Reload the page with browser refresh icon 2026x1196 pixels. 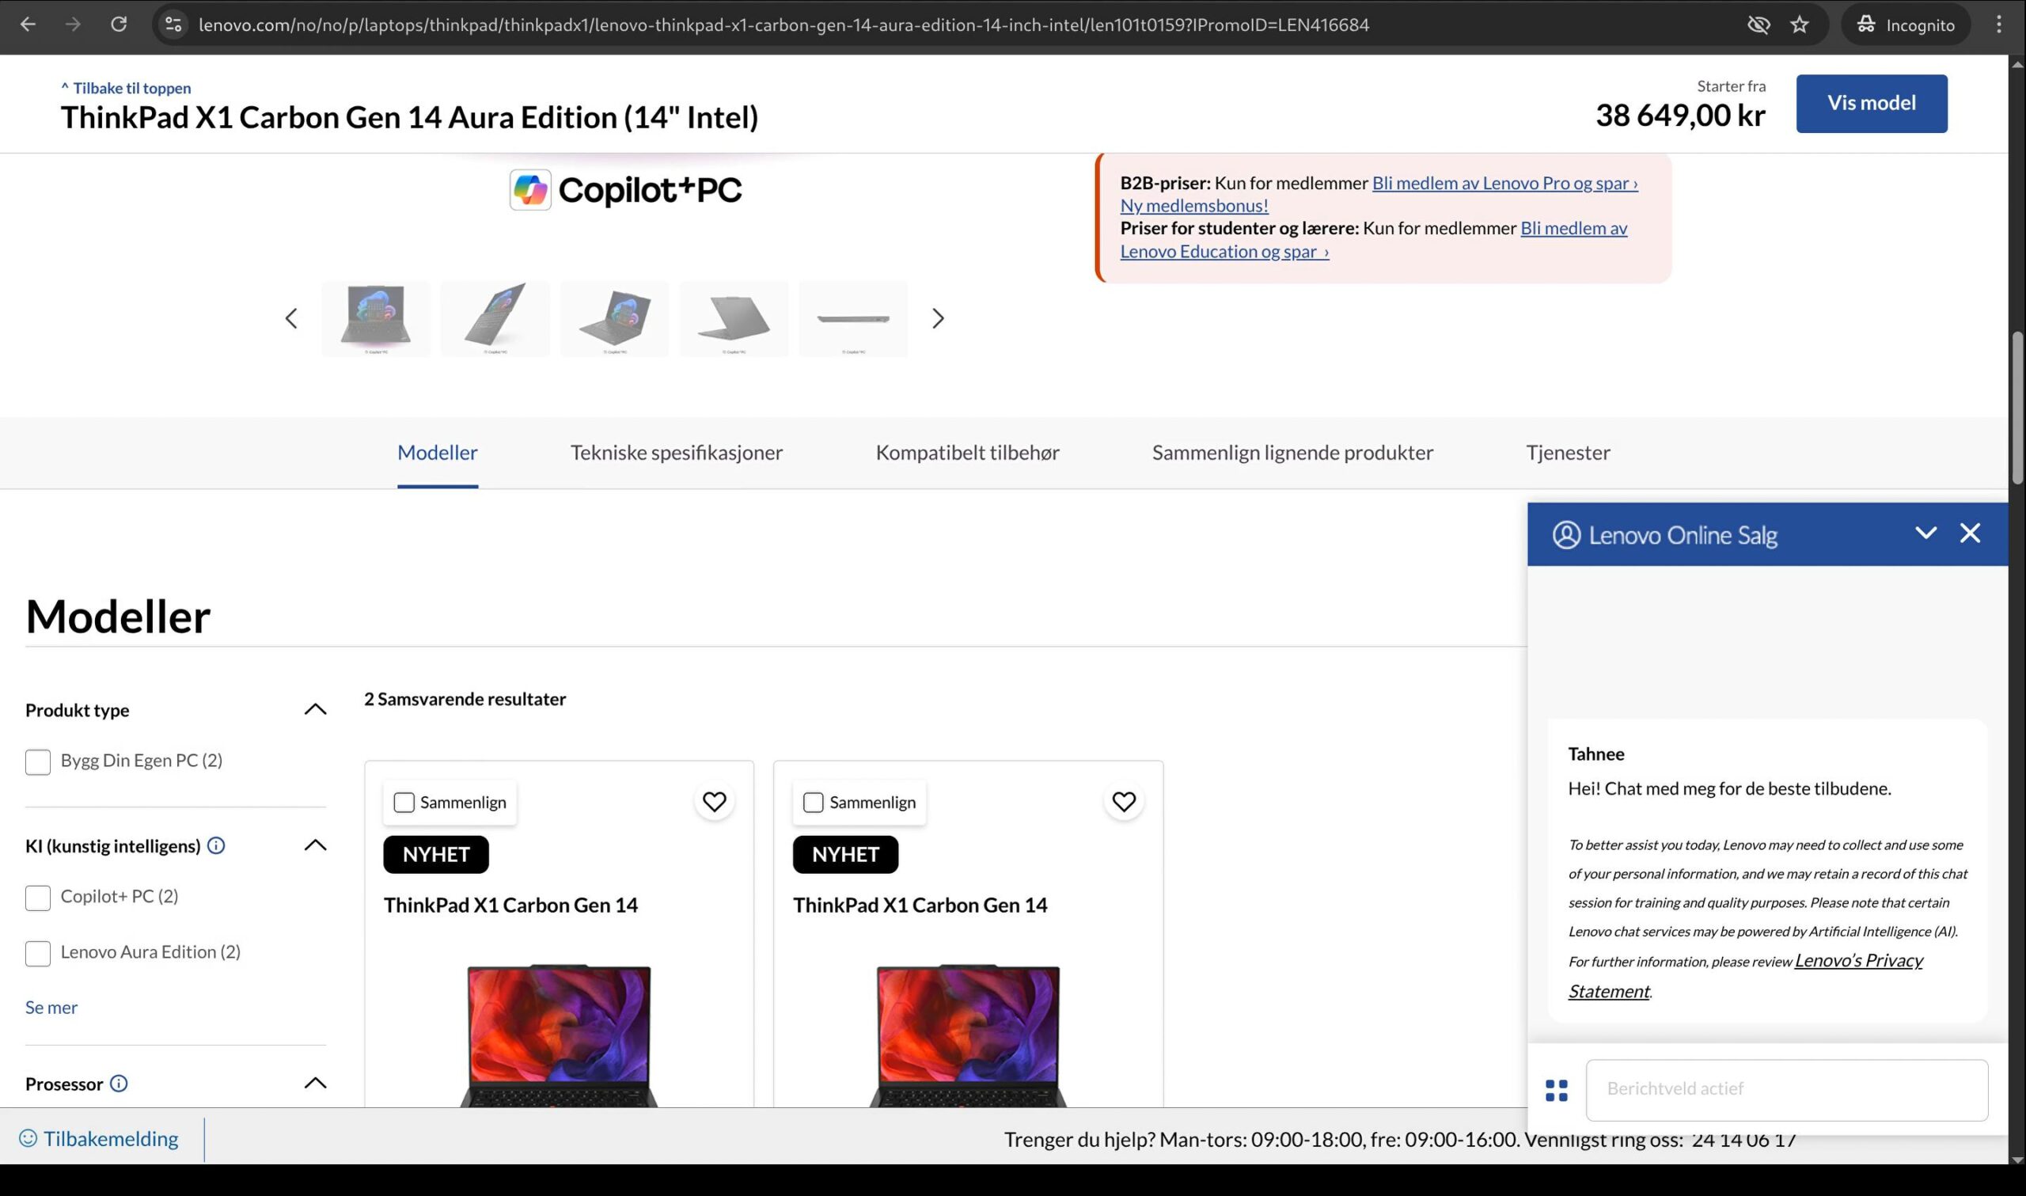[x=119, y=25]
